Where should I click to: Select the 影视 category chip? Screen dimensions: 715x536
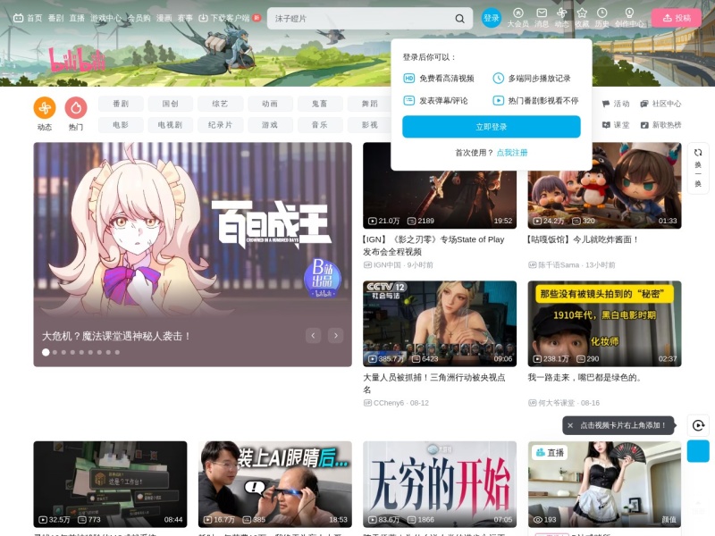[x=369, y=125]
